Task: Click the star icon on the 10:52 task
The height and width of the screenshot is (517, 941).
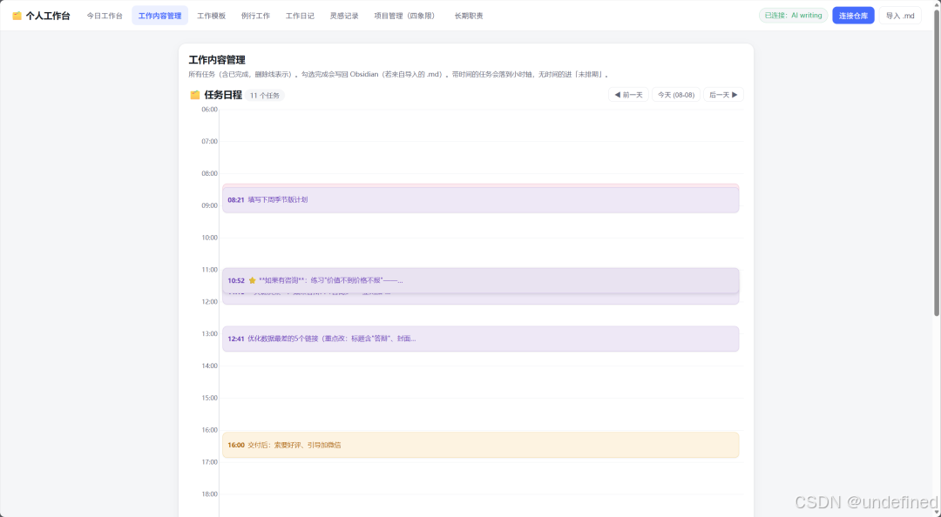Action: point(252,280)
